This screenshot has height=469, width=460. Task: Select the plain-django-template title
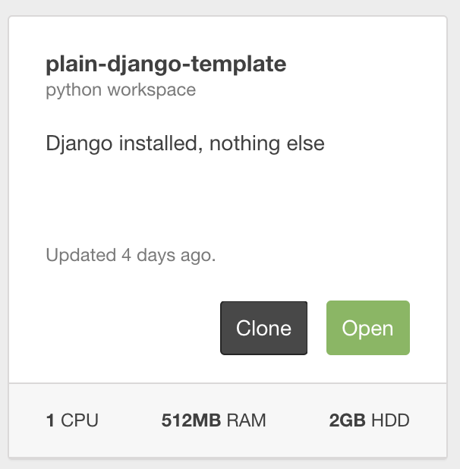point(165,65)
